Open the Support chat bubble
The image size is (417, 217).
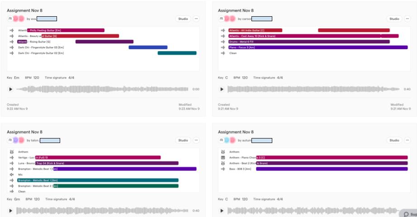pos(409,214)
